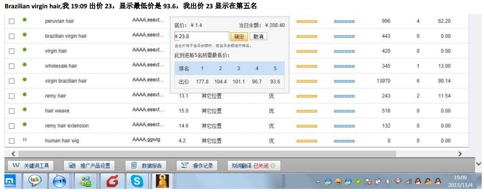
Task: Tick the checkbox for remy hair row
Action: tap(12, 96)
